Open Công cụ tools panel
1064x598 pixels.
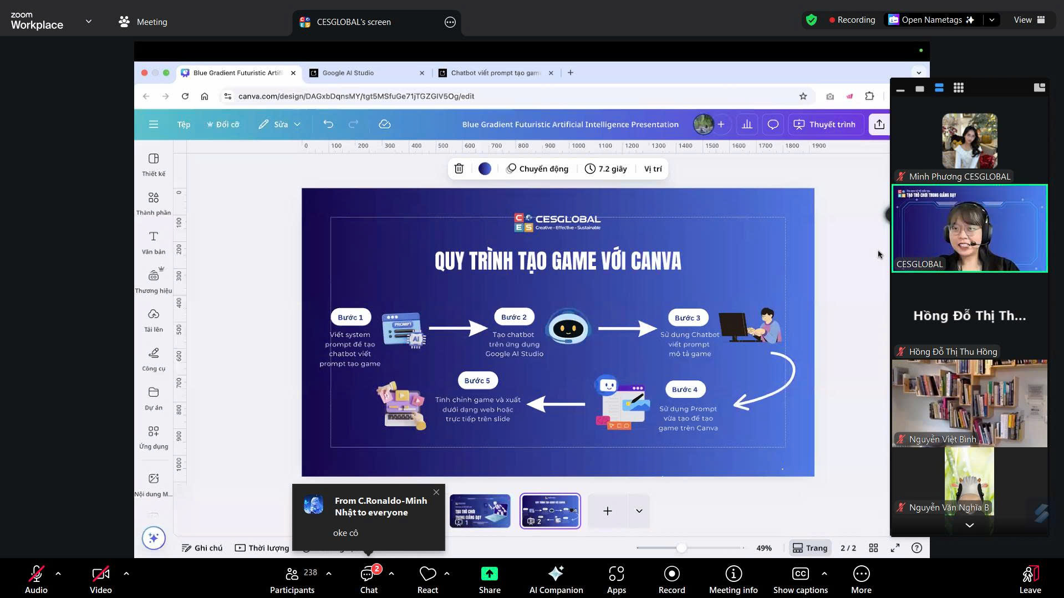154,359
